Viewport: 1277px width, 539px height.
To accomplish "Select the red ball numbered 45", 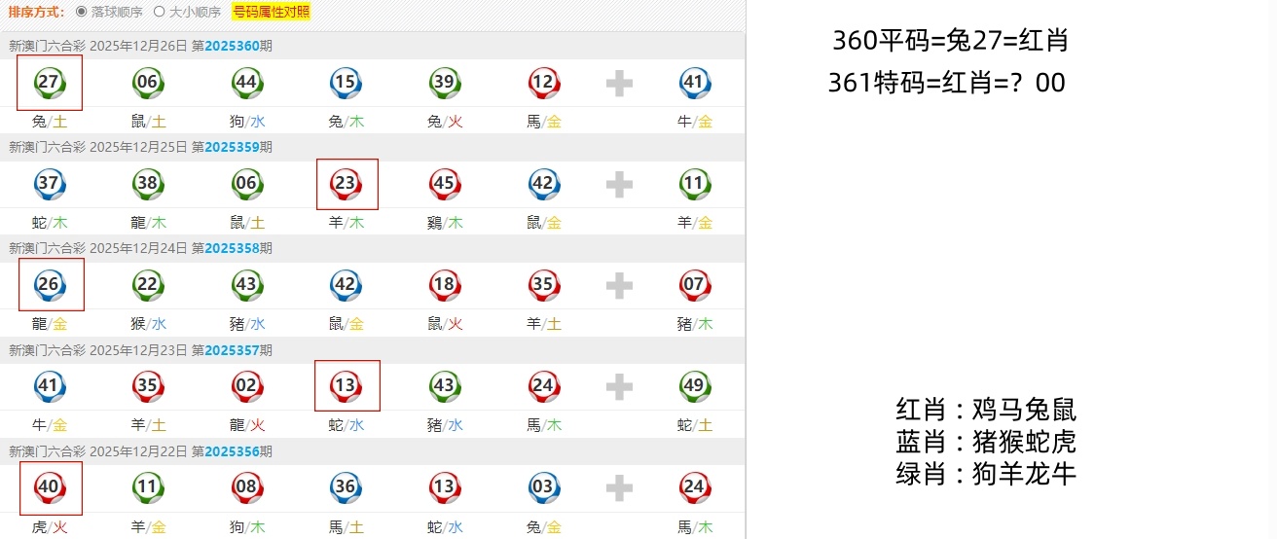I will point(445,184).
